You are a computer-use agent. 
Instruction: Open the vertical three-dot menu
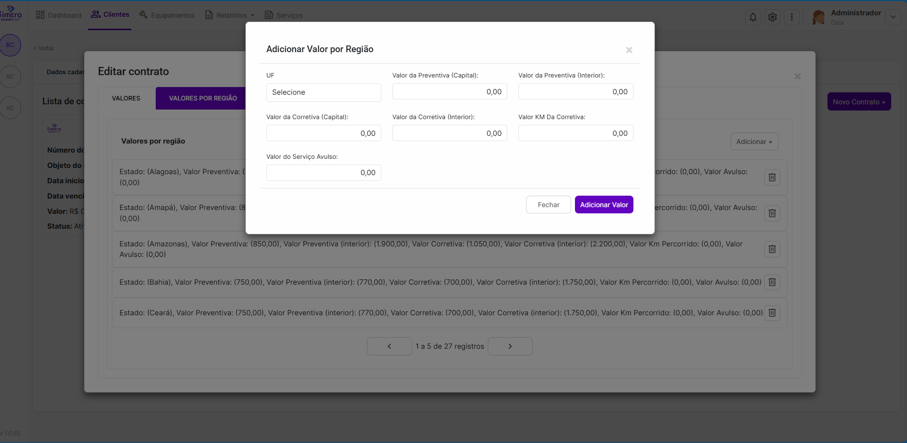click(x=792, y=17)
